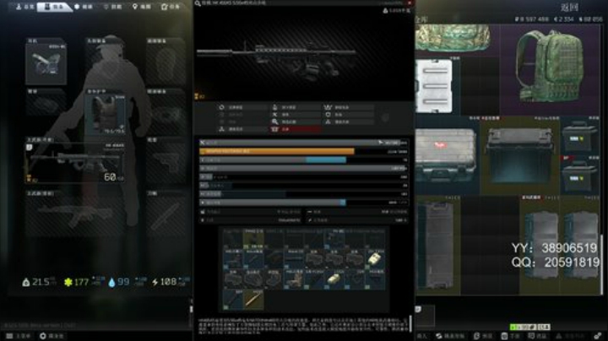
Task: Click the 返回 back button
Action: 570,7
